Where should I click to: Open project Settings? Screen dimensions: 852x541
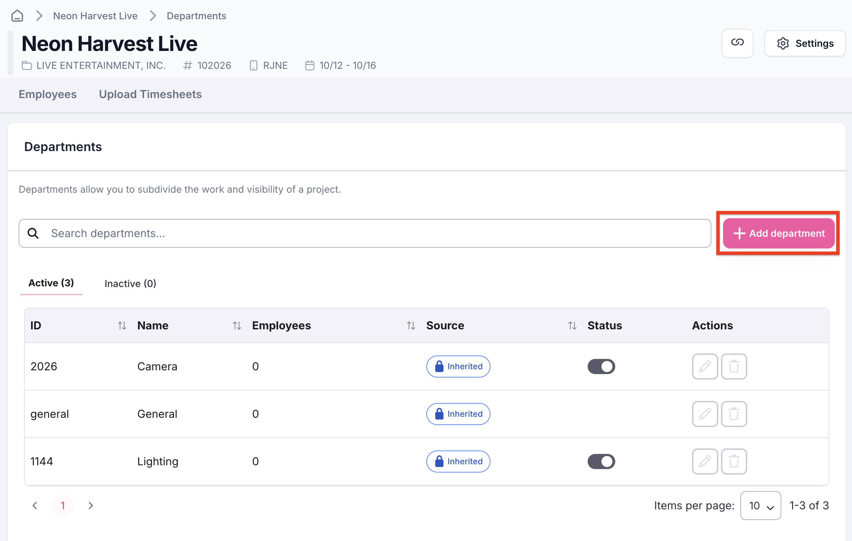pos(805,43)
